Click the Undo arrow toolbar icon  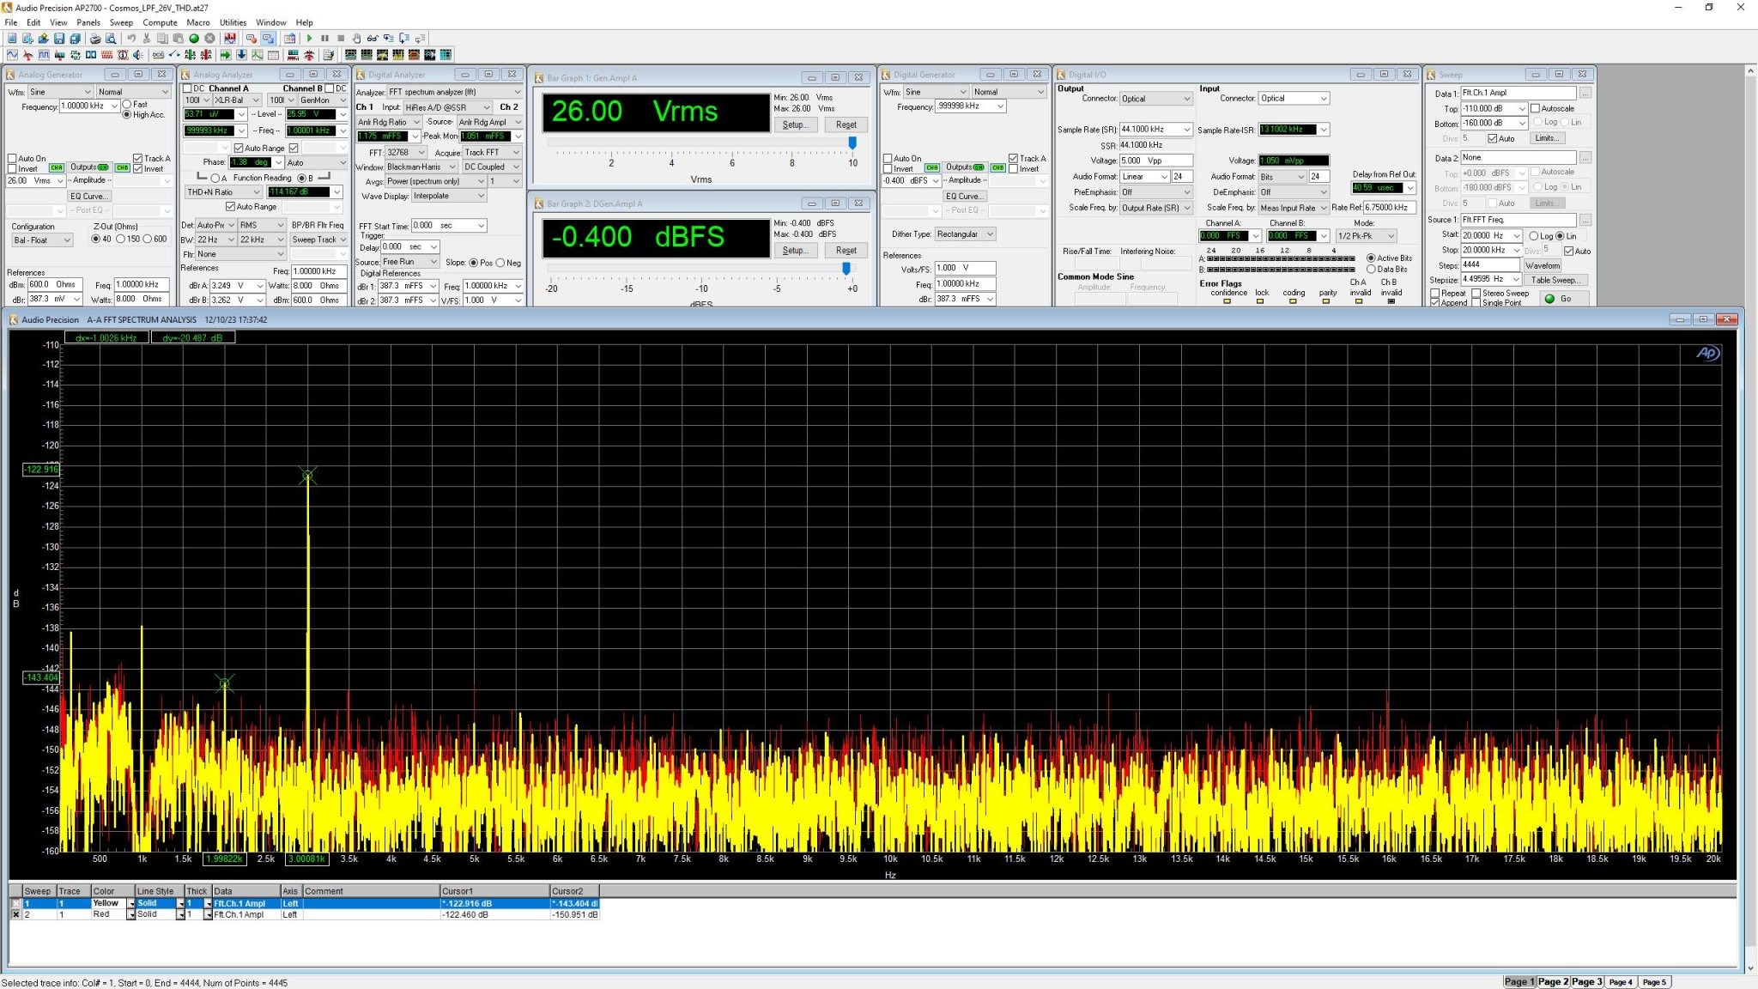coord(131,39)
